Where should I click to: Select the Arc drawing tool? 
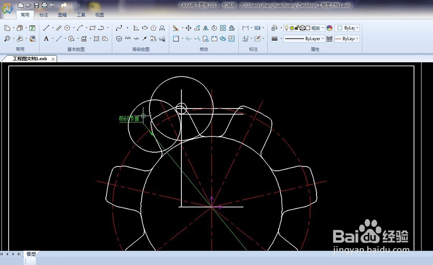point(80,28)
